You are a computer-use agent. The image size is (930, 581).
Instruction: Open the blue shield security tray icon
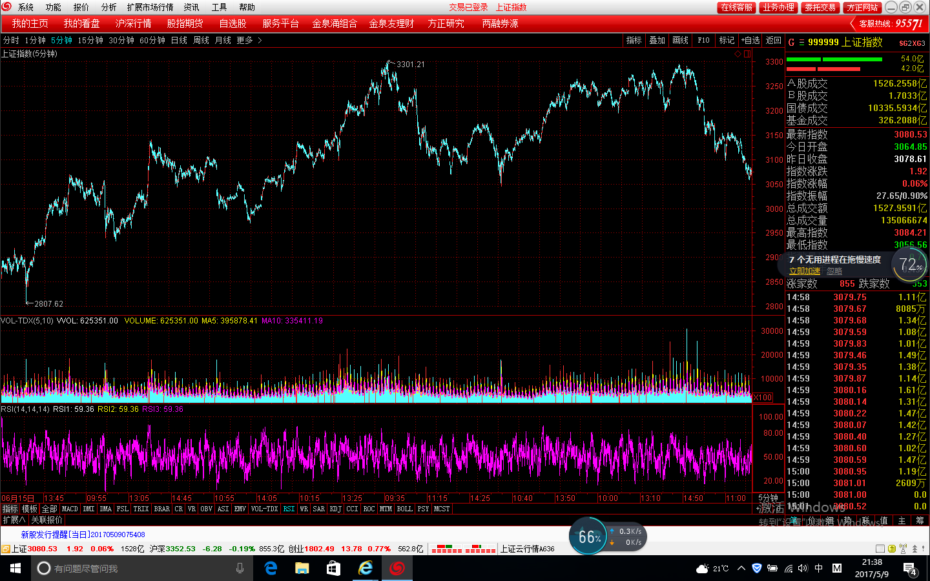(x=757, y=568)
